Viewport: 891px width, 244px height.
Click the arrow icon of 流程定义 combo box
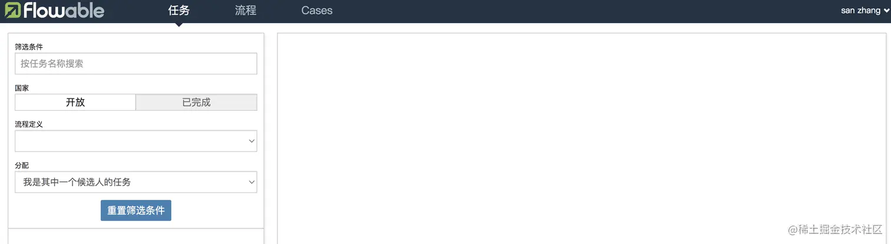[x=252, y=141]
